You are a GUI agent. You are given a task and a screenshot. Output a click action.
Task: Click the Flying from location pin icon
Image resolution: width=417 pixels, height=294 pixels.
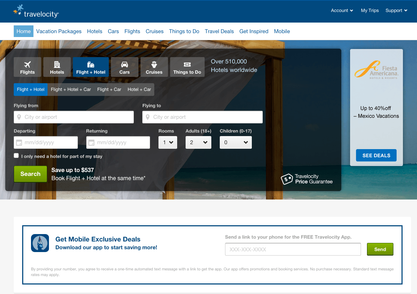point(19,117)
